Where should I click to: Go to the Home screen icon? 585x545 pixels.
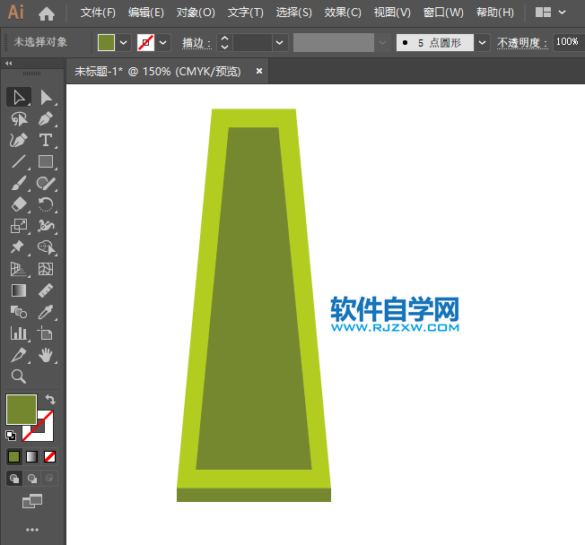[47, 14]
